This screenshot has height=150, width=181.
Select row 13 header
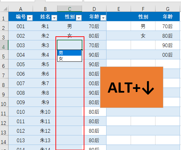4,131
